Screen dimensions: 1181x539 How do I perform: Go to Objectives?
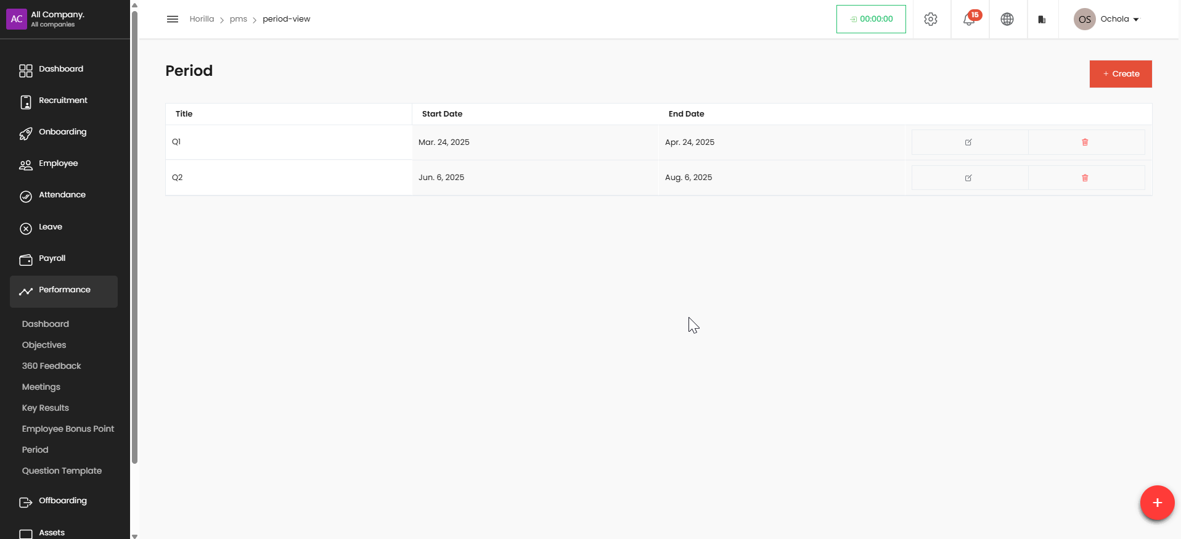(x=44, y=345)
